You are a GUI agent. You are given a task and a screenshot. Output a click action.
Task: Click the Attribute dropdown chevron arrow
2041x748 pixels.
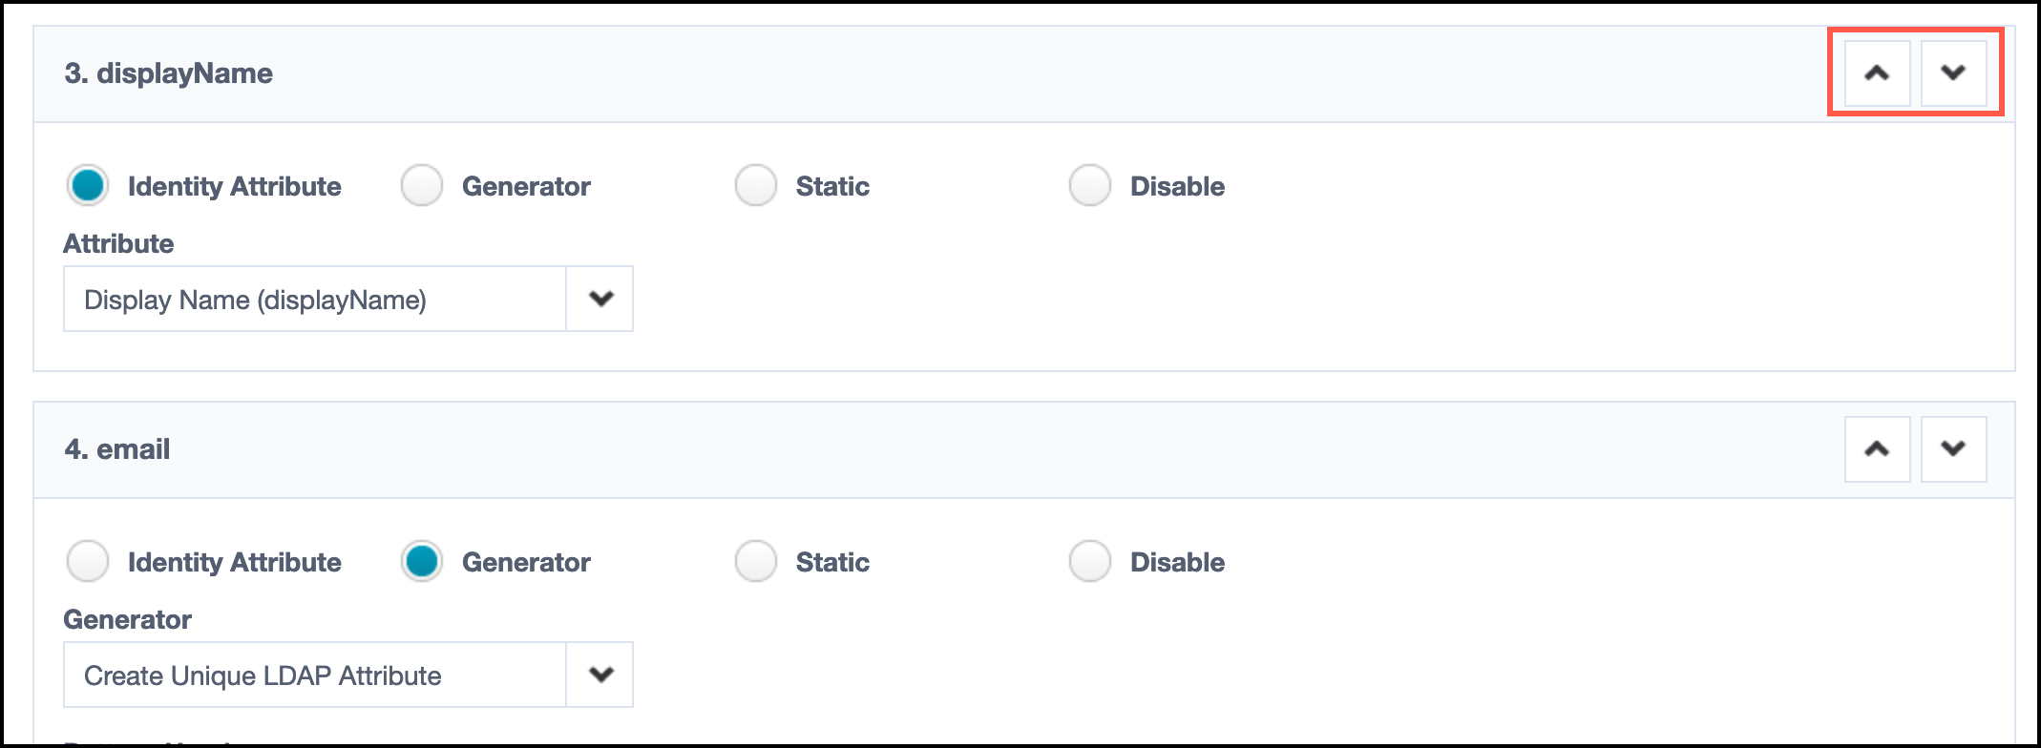click(x=600, y=300)
